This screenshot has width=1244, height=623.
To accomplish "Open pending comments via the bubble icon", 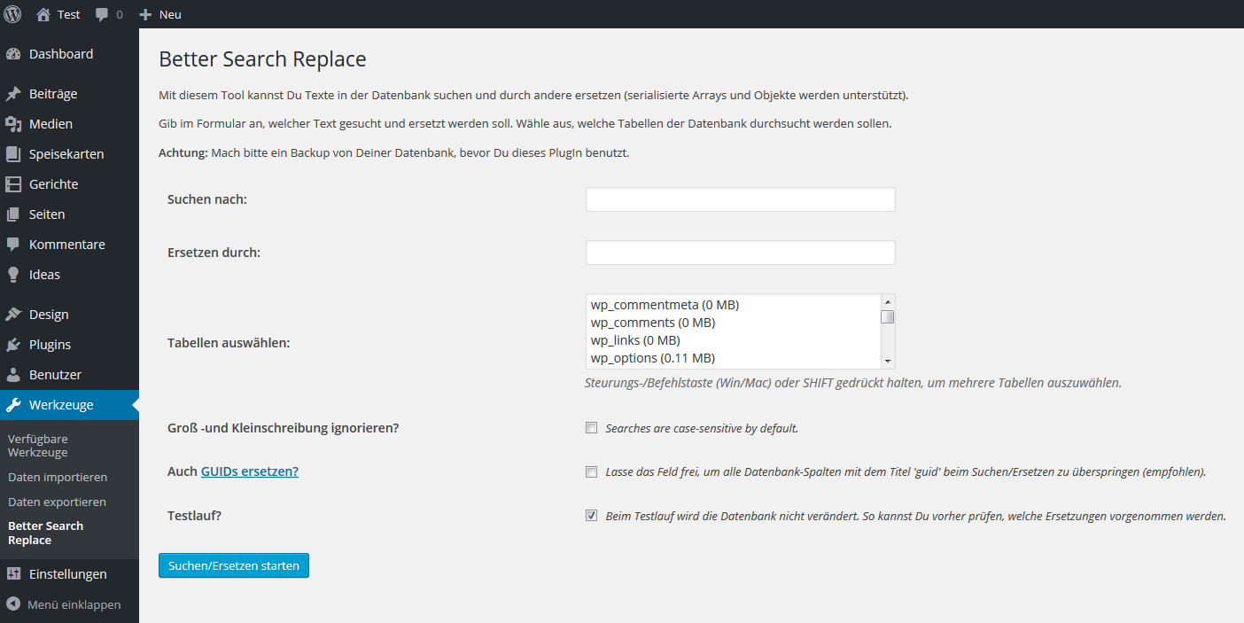I will pos(99,13).
